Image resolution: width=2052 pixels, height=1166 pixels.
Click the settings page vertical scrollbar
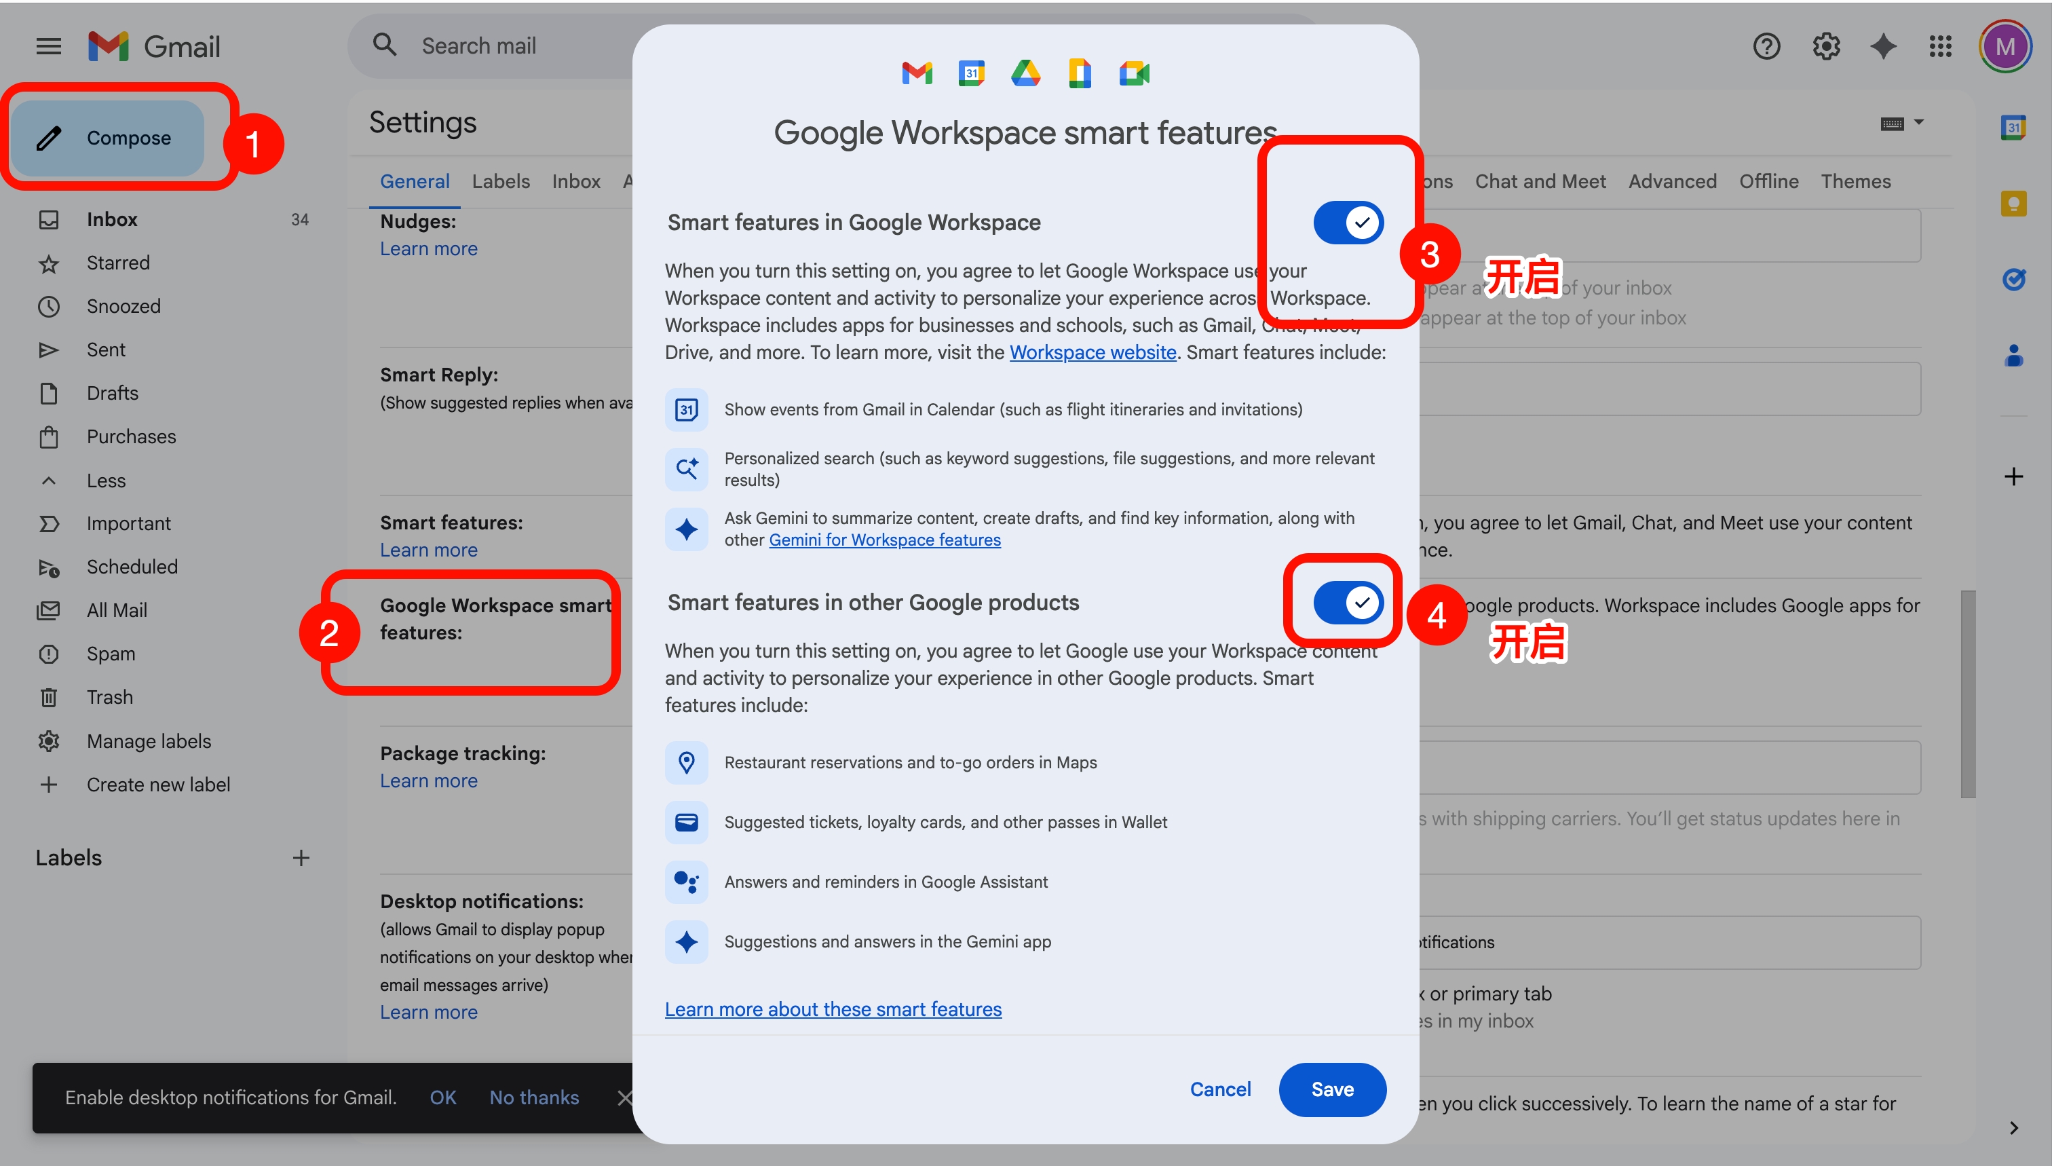point(1968,694)
